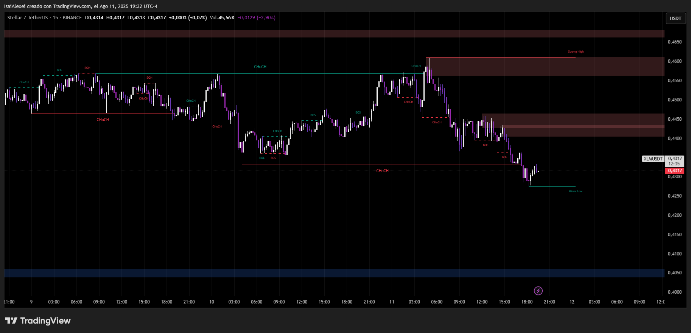Click the 21:00 time label before day 12
This screenshot has height=333, width=691.
[549, 302]
